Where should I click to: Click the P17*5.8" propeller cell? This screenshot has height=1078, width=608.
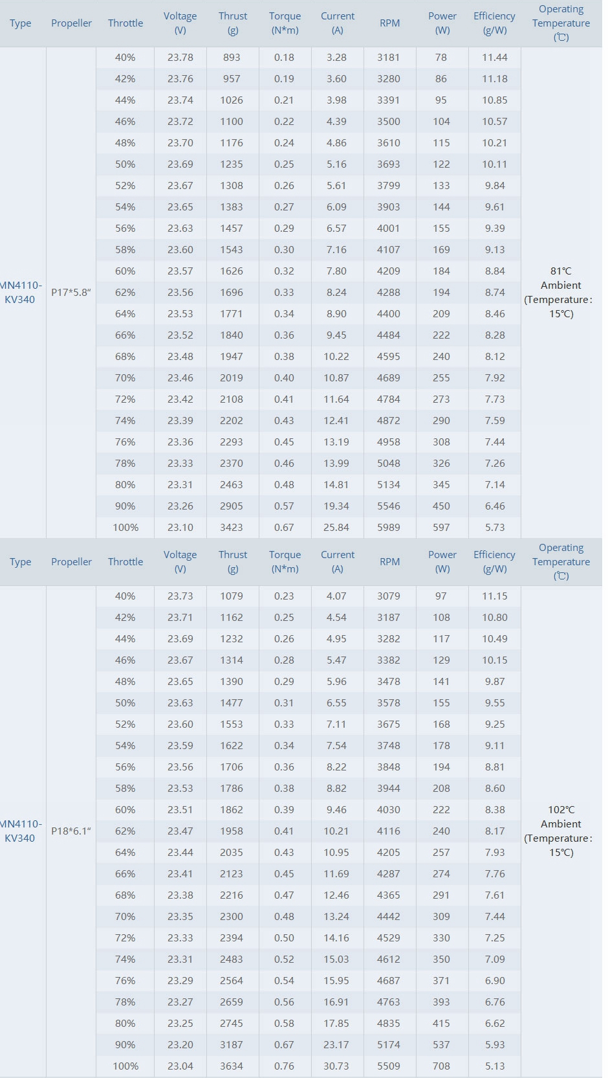[71, 293]
